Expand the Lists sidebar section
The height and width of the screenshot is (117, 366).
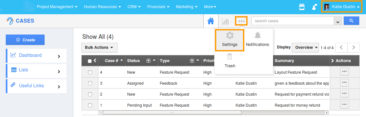59,71
